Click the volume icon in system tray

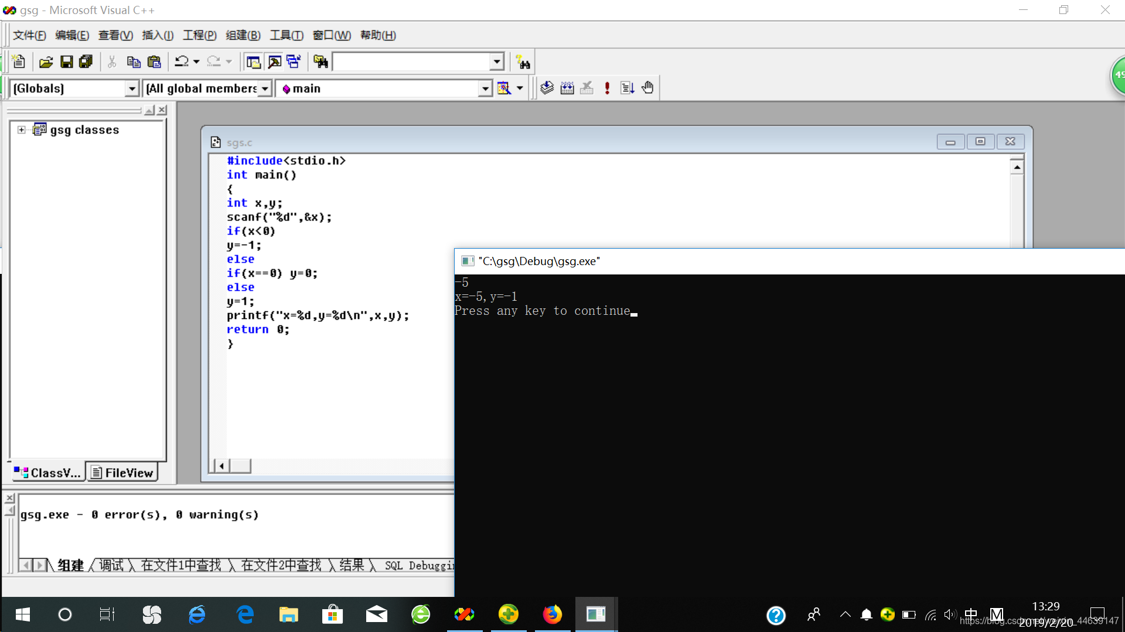950,614
